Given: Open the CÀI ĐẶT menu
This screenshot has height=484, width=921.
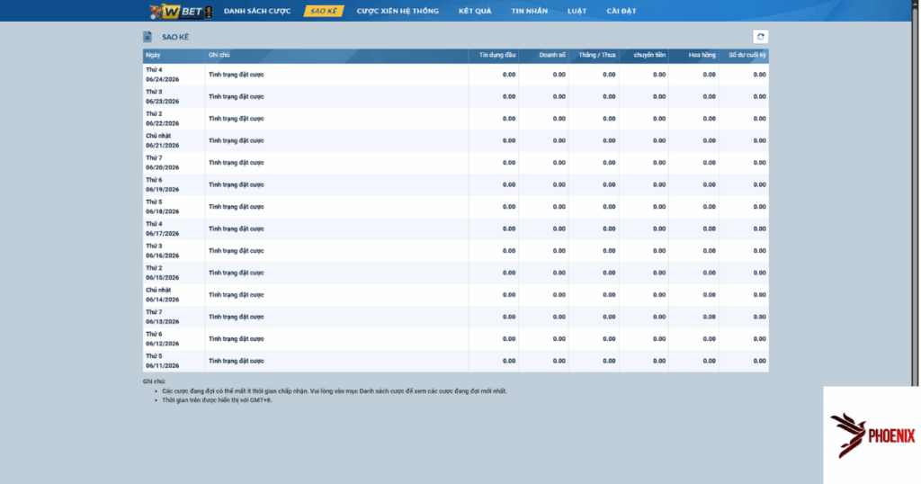Looking at the screenshot, I should tap(621, 11).
